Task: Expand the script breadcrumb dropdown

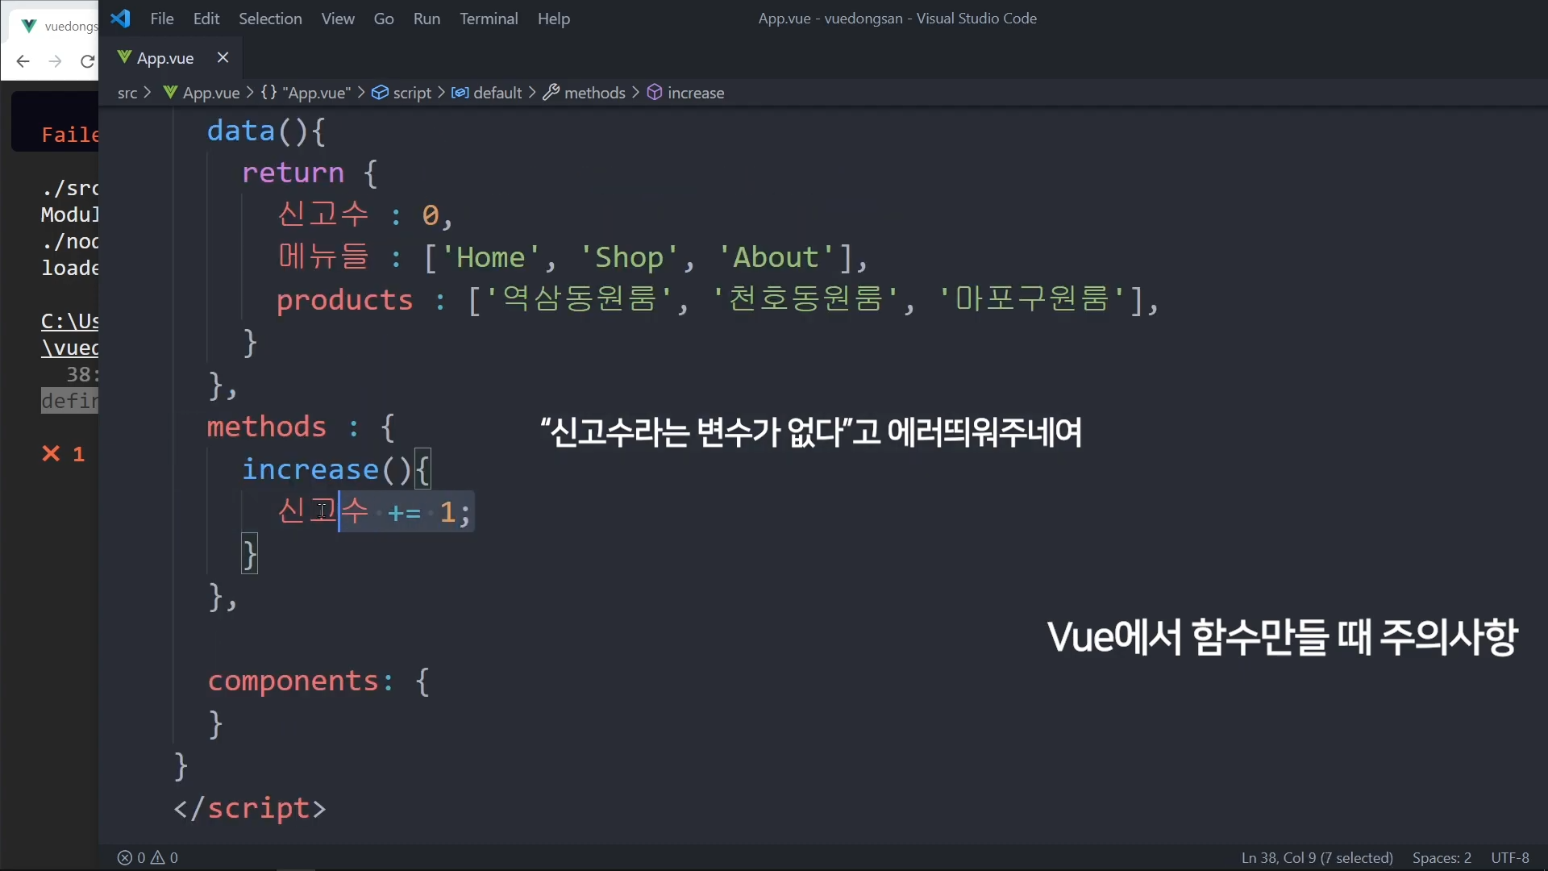Action: tap(412, 93)
